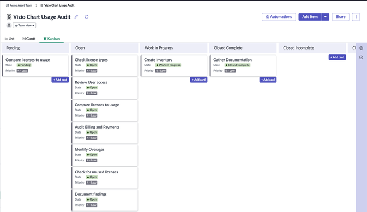Click Closed Complete state badge
This screenshot has height=212, width=367.
[238, 65]
